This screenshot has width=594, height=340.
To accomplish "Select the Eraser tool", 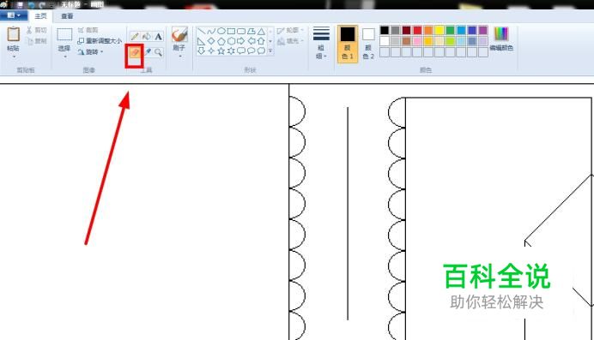I will pyautogui.click(x=135, y=52).
